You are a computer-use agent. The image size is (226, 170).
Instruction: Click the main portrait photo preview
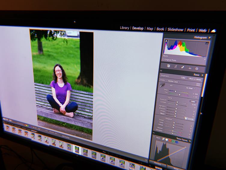[x=62, y=85]
